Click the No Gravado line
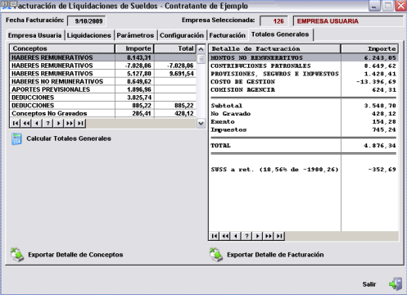 click(304, 114)
